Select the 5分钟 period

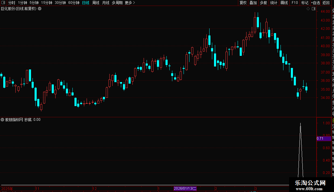pos(34,3)
